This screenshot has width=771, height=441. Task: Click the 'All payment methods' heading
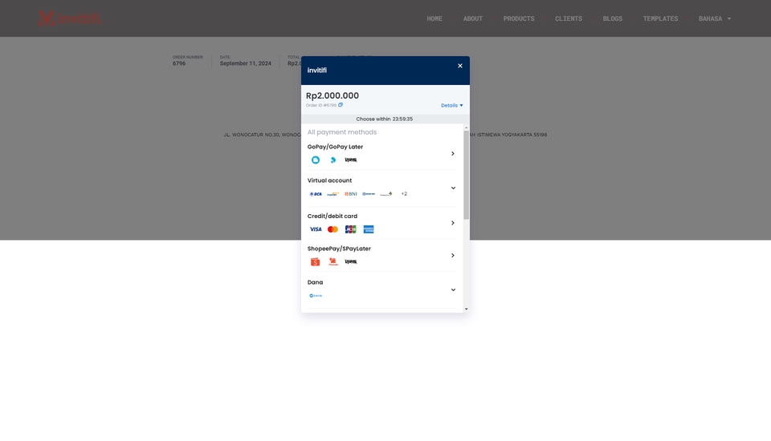[342, 132]
